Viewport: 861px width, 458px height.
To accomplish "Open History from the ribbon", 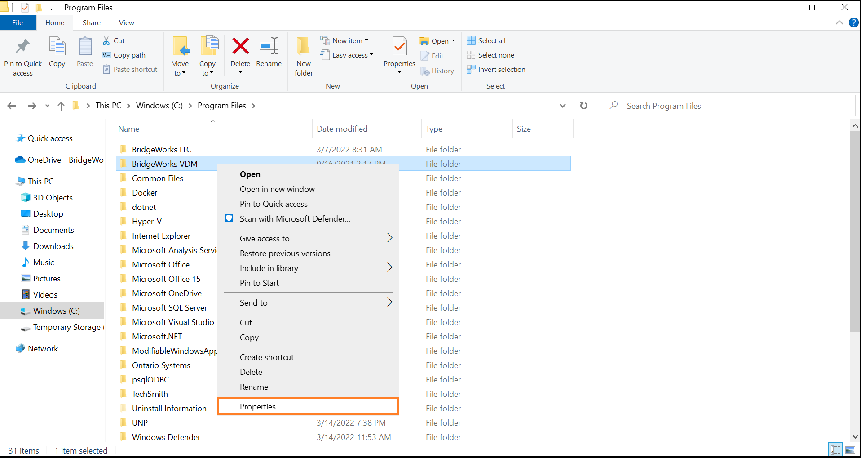I will click(x=437, y=71).
